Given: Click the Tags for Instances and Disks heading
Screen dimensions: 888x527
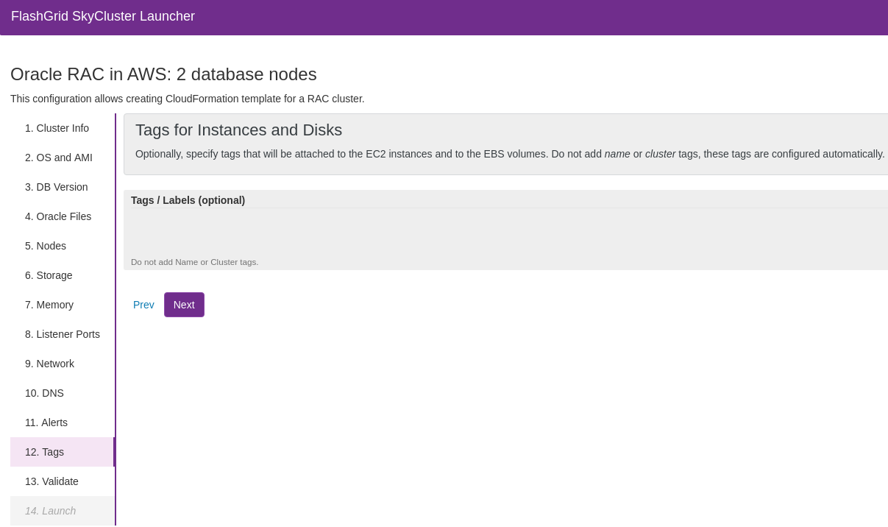Looking at the screenshot, I should tap(238, 130).
